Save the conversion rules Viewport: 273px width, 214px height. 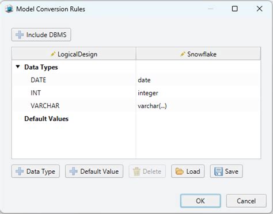(x=226, y=171)
